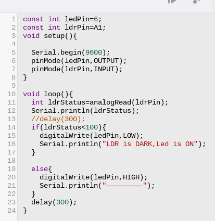Click the commented //delay(300) line
Viewport: 215px width, 221px height.
[x=58, y=119]
